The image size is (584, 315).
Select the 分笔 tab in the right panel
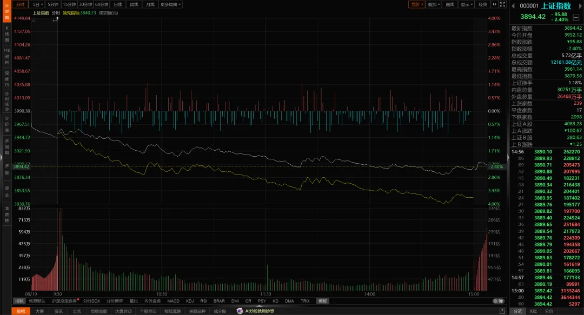(x=517, y=311)
